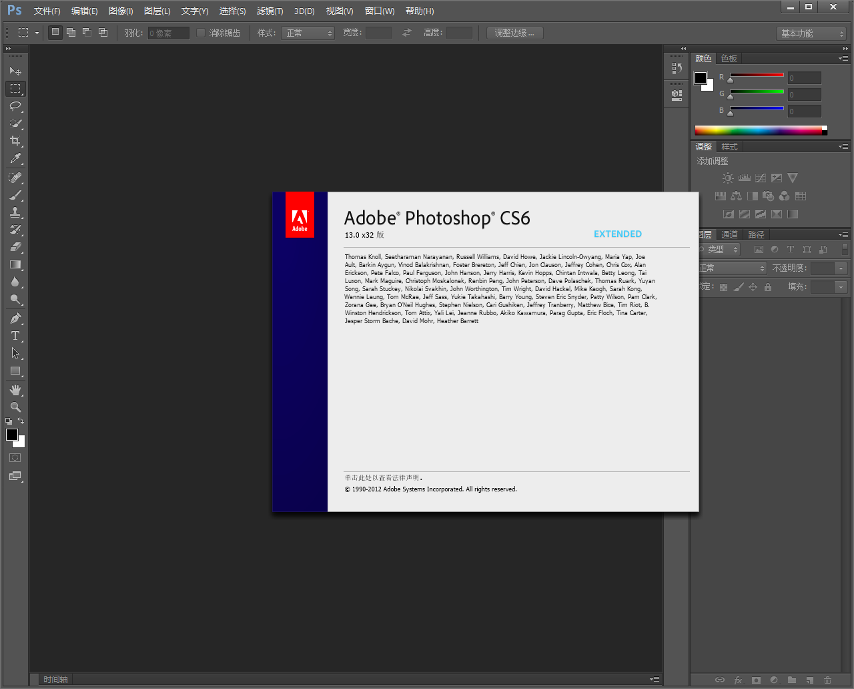
Task: Toggle the layer filtering switch
Action: (x=845, y=249)
